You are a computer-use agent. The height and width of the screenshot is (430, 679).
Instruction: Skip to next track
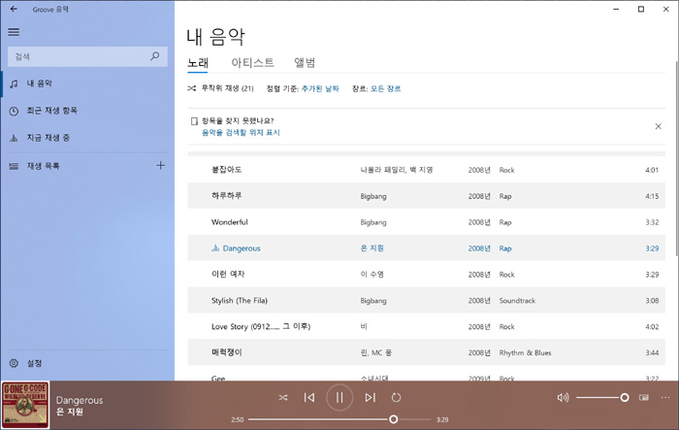click(371, 398)
